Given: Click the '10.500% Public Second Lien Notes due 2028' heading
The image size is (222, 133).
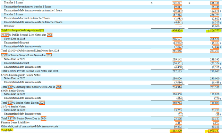Looking at the screenshot, I should point(27,35).
